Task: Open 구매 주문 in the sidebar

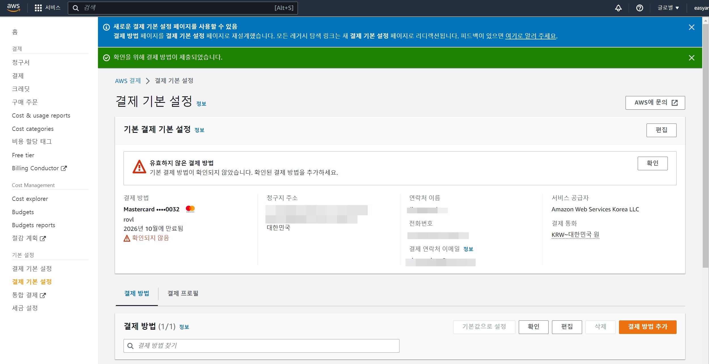Action: click(x=25, y=102)
